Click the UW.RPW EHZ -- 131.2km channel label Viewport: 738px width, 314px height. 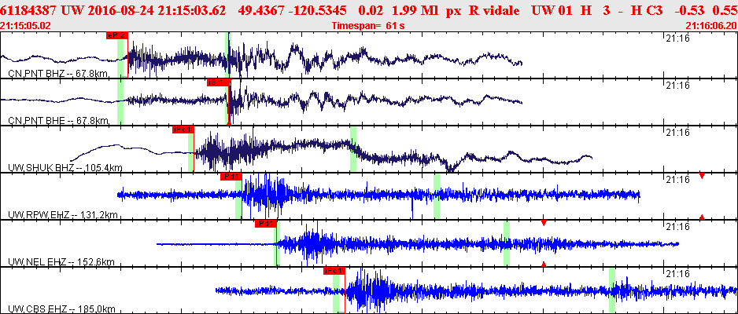pos(63,215)
